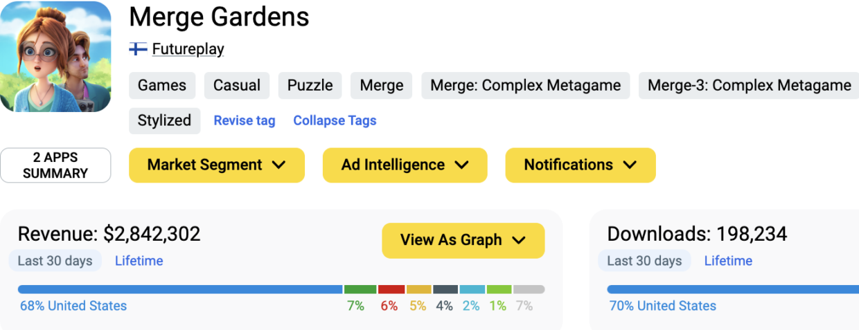Image resolution: width=859 pixels, height=330 pixels.
Task: Switch revenue to the Lifetime tab
Action: point(139,261)
